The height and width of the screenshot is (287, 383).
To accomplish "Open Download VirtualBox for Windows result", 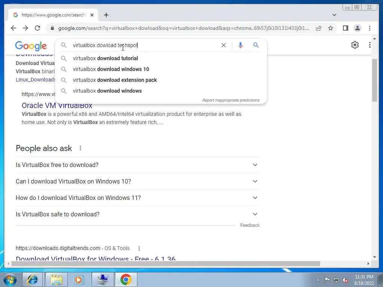I will pos(95,258).
